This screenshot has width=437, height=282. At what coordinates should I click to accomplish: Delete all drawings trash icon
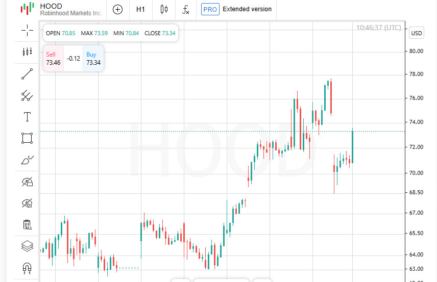[x=28, y=225]
